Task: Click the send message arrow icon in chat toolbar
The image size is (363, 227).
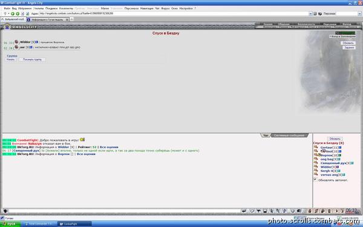Action: point(244,211)
